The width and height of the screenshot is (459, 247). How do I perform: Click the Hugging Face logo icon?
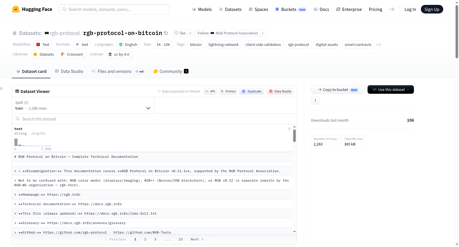16,9
